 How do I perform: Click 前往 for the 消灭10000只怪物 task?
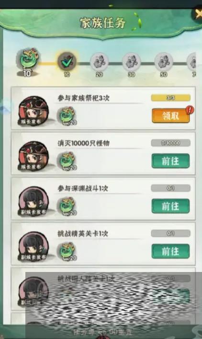pyautogui.click(x=171, y=161)
